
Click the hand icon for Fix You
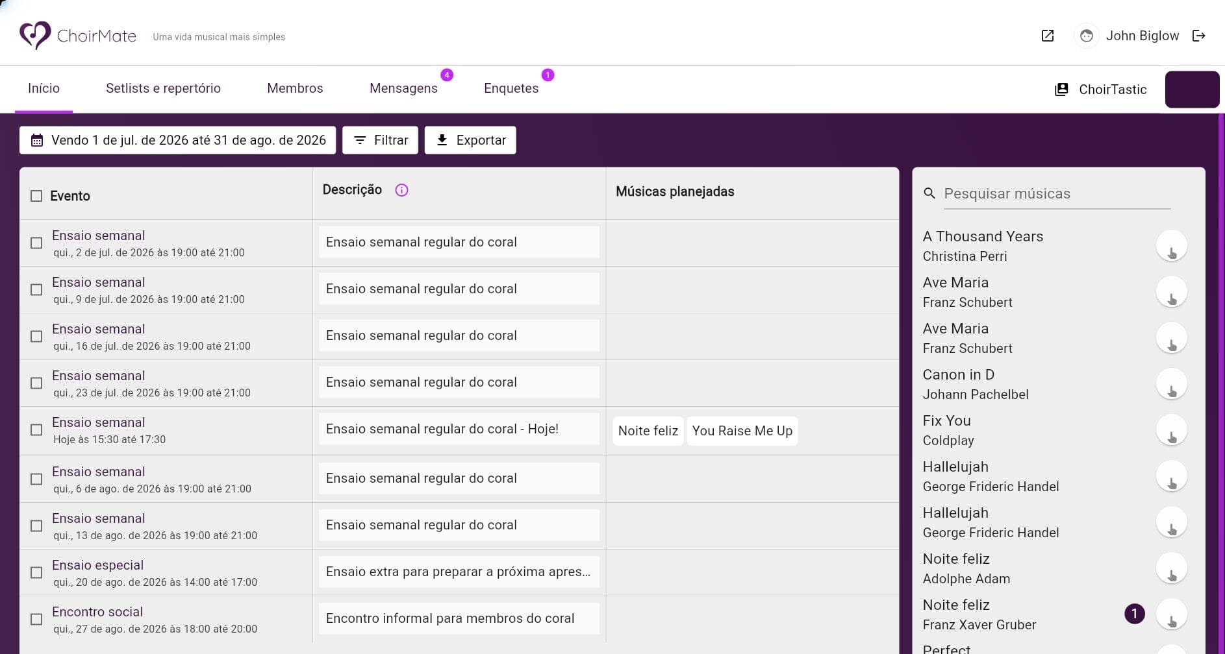1171,430
